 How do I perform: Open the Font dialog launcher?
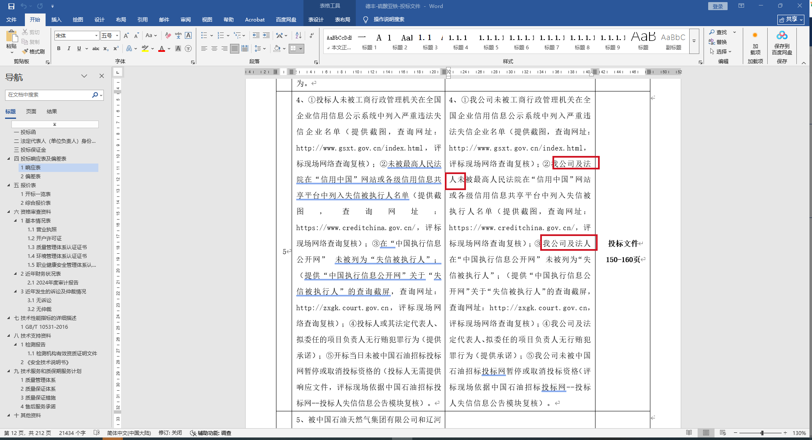(193, 62)
